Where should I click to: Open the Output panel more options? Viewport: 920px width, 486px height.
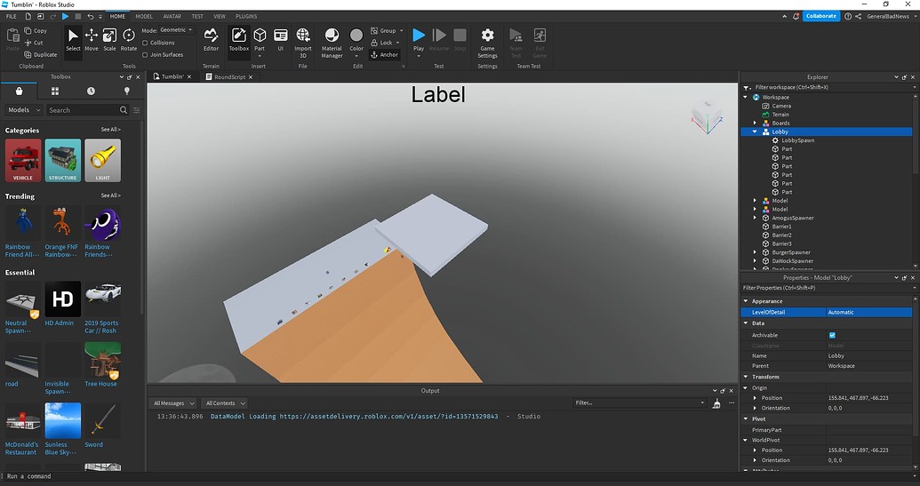click(731, 402)
